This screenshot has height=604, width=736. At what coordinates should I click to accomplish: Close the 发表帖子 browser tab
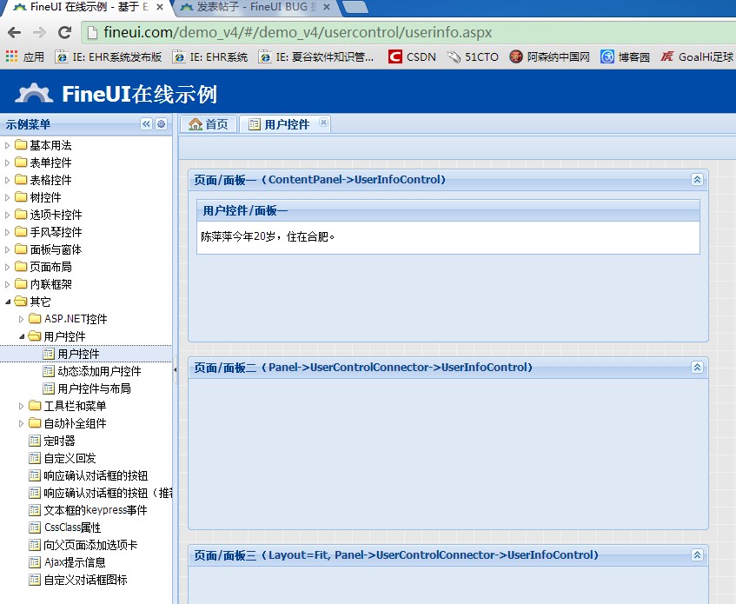pos(327,7)
